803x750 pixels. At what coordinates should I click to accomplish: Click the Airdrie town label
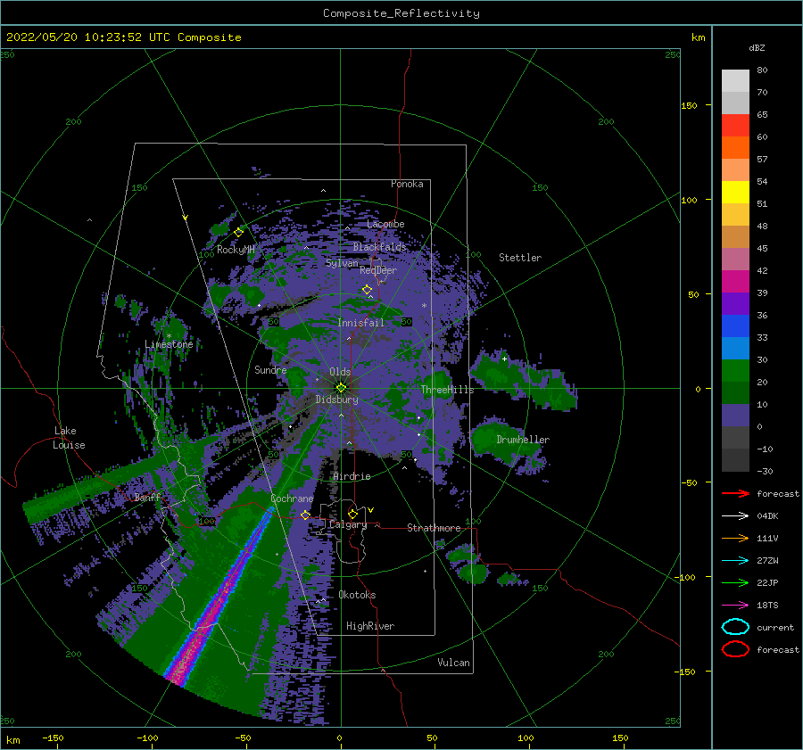point(352,476)
